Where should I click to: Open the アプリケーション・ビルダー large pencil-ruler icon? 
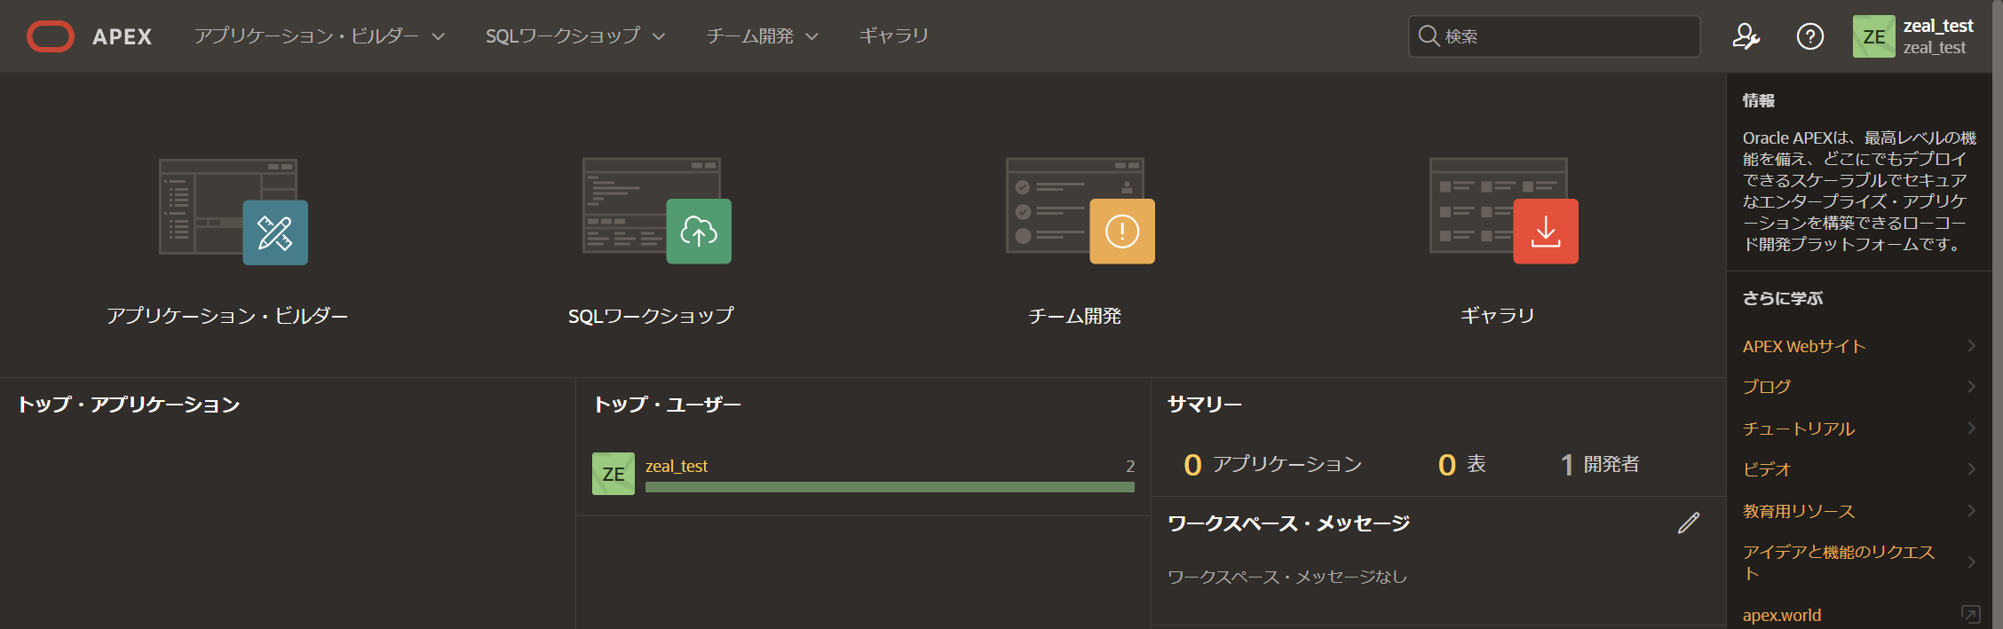pyautogui.click(x=275, y=232)
